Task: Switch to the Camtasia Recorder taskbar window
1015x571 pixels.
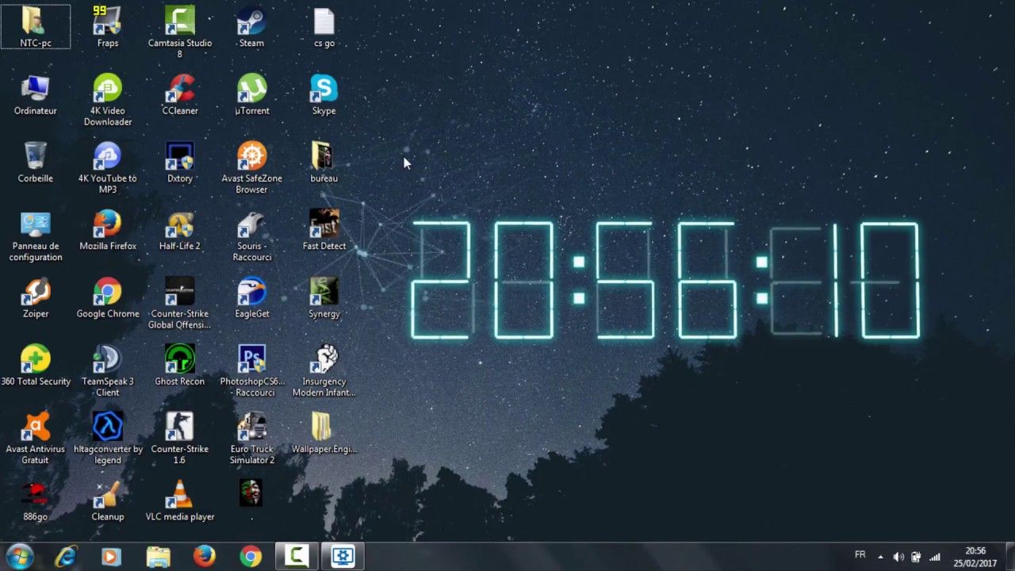Action: (296, 556)
